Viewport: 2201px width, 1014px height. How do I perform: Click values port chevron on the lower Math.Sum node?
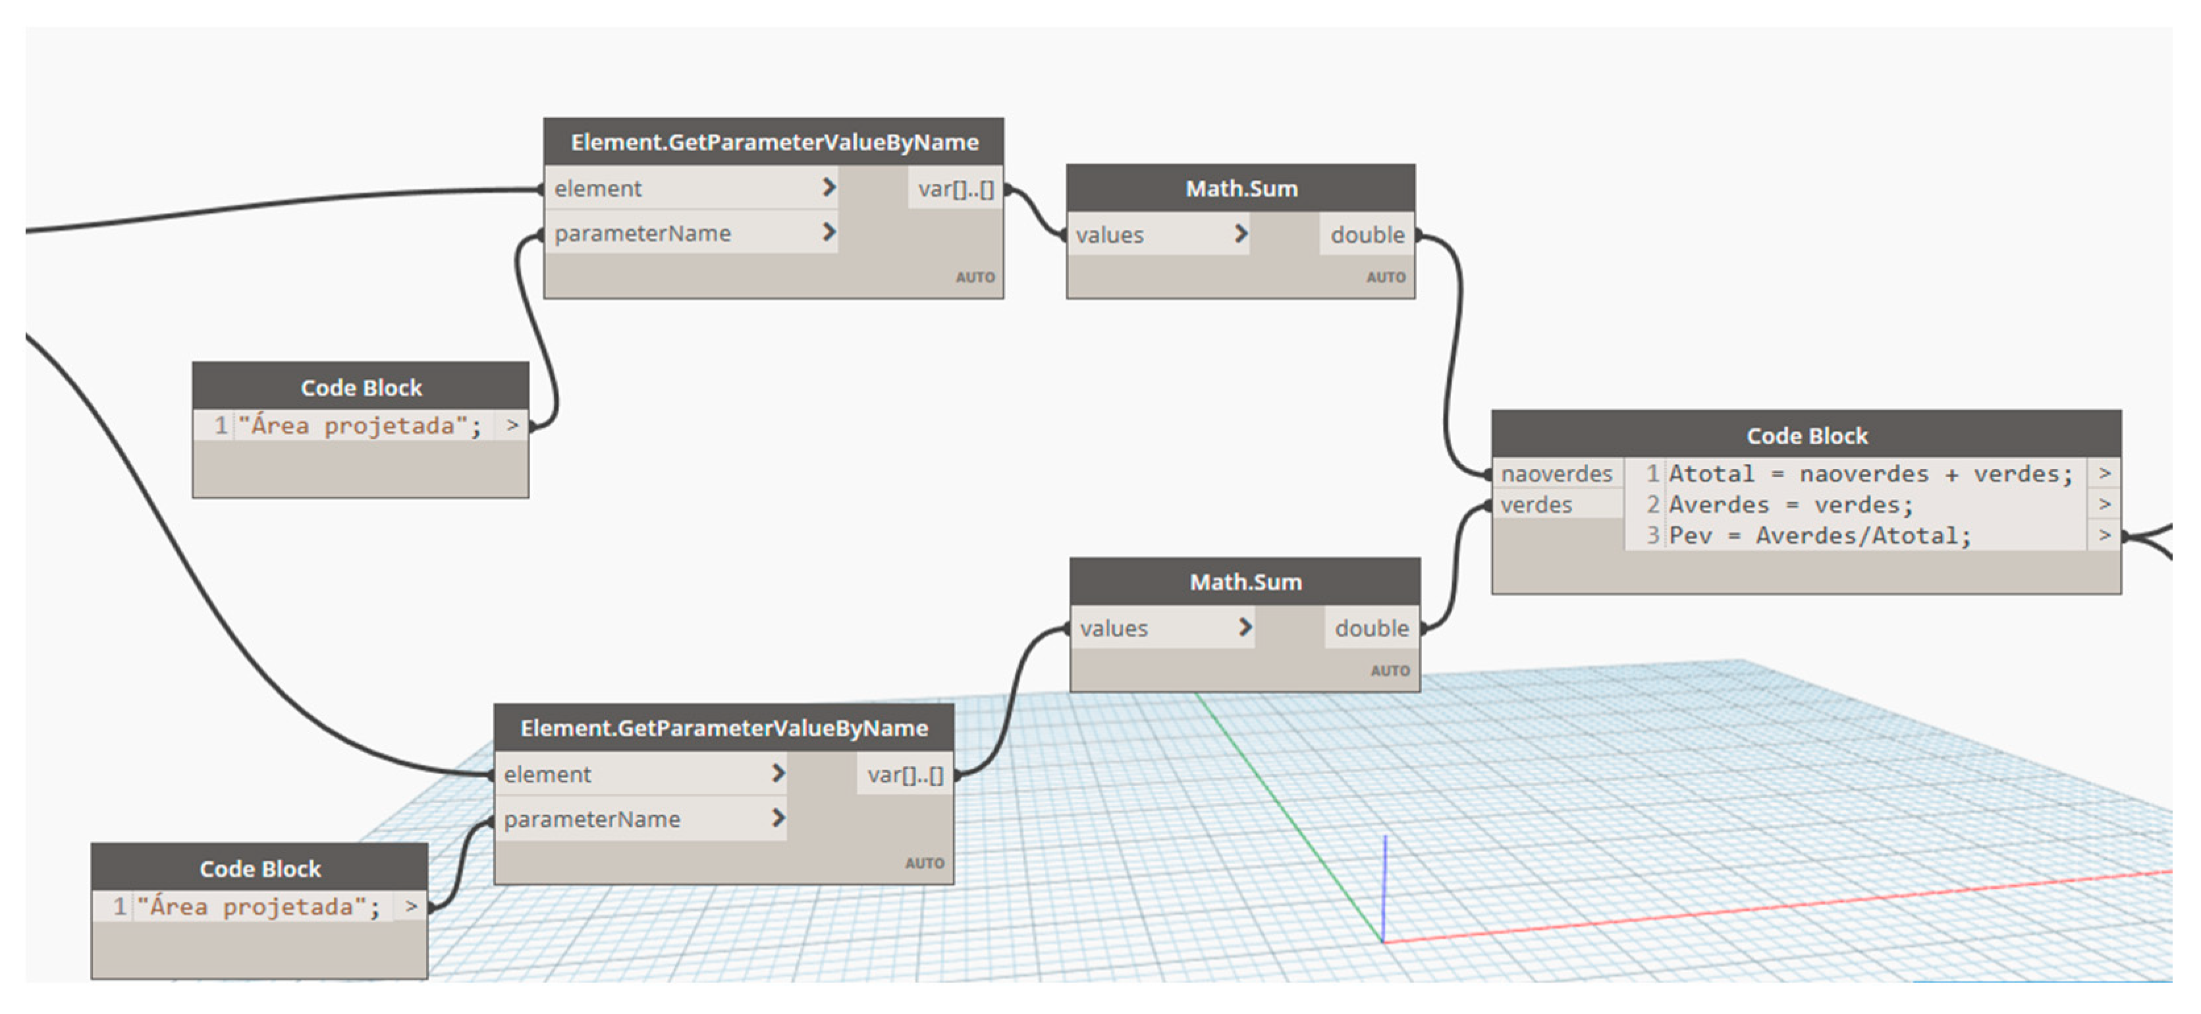coord(1245,627)
